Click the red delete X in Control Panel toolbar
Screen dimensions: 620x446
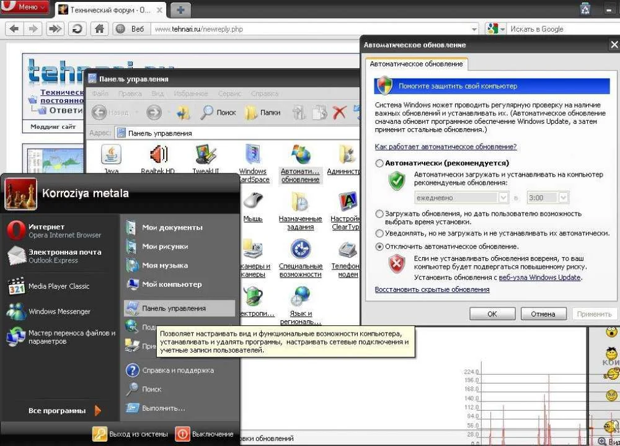click(340, 113)
